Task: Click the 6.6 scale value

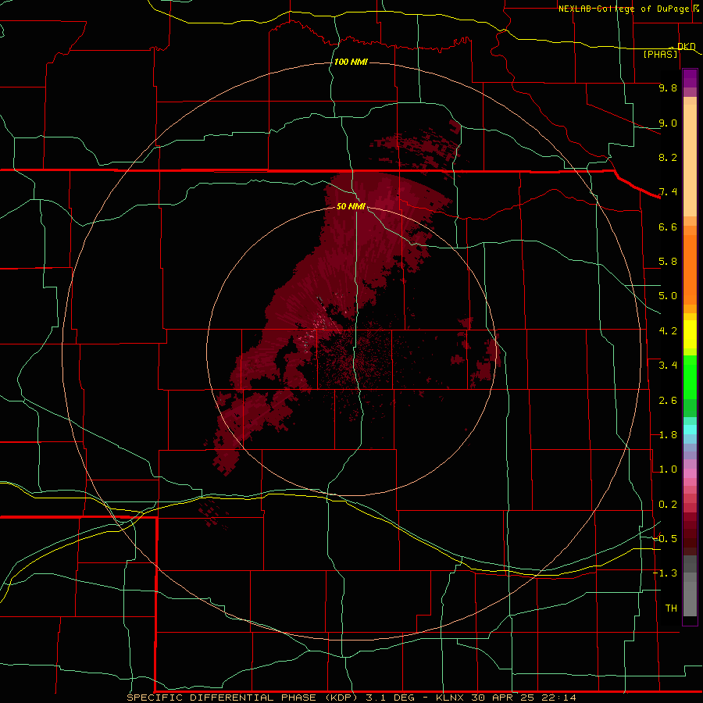Action: 668,227
